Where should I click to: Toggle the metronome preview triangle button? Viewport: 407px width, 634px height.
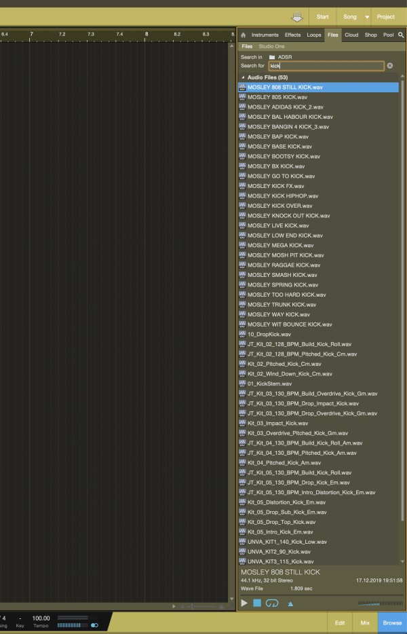point(290,603)
